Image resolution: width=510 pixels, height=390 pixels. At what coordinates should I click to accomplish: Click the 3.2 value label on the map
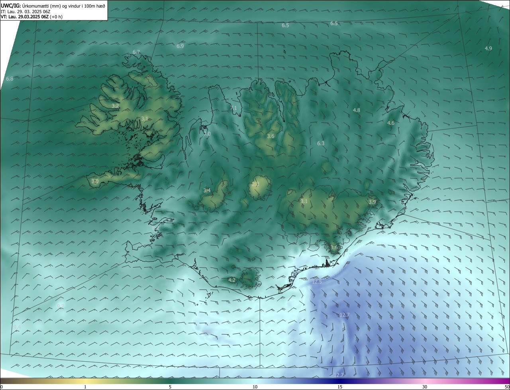115,106
